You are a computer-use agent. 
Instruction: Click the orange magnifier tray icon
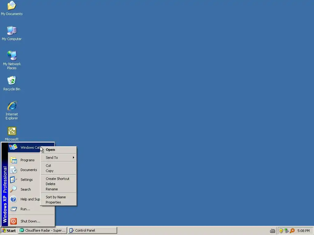coord(292,231)
